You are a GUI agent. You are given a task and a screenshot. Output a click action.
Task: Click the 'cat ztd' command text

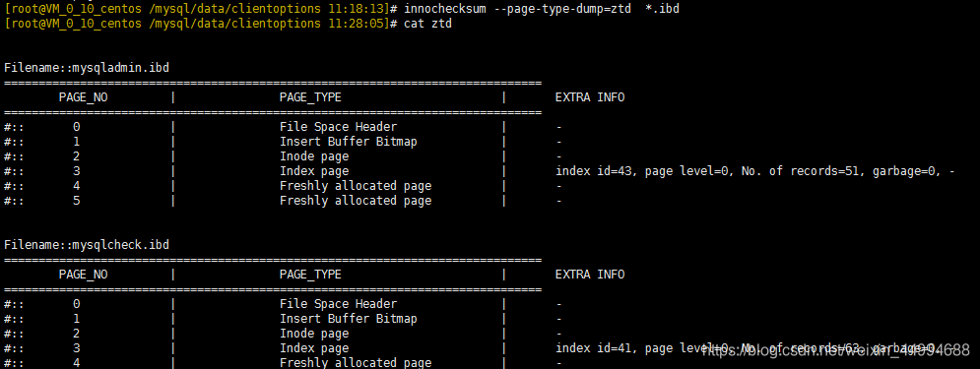[x=428, y=24]
